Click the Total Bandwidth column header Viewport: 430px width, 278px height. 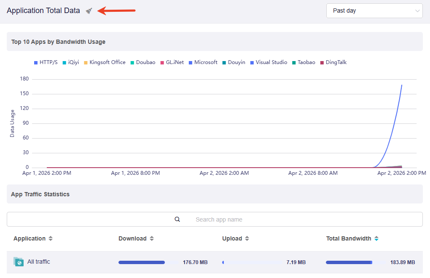349,239
